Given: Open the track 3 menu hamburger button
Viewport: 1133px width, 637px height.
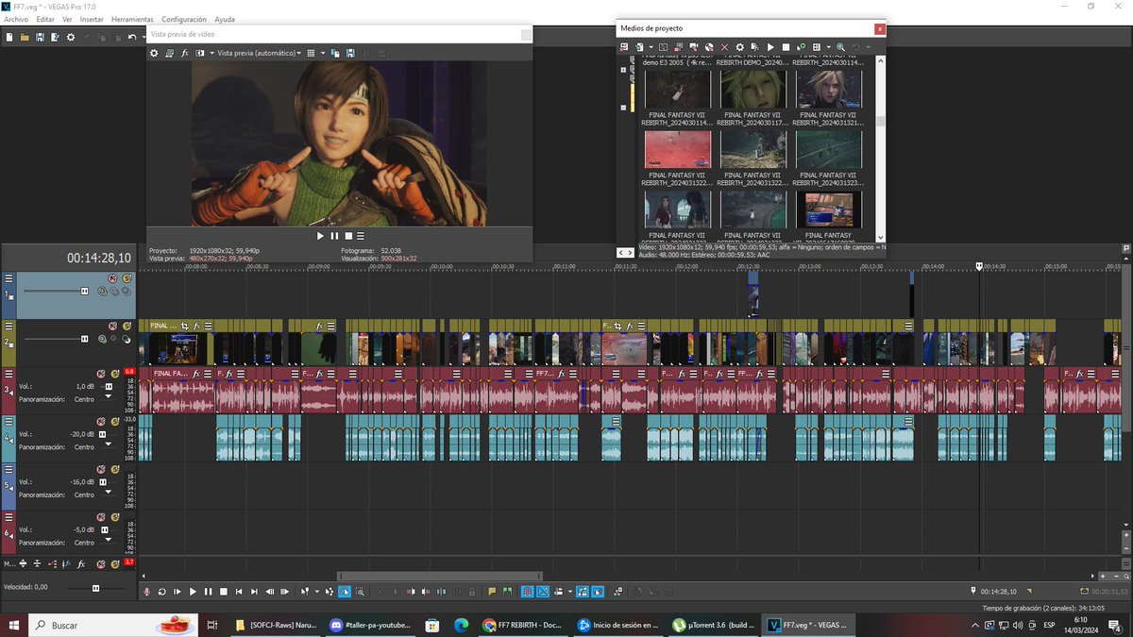Looking at the screenshot, I should (8, 374).
